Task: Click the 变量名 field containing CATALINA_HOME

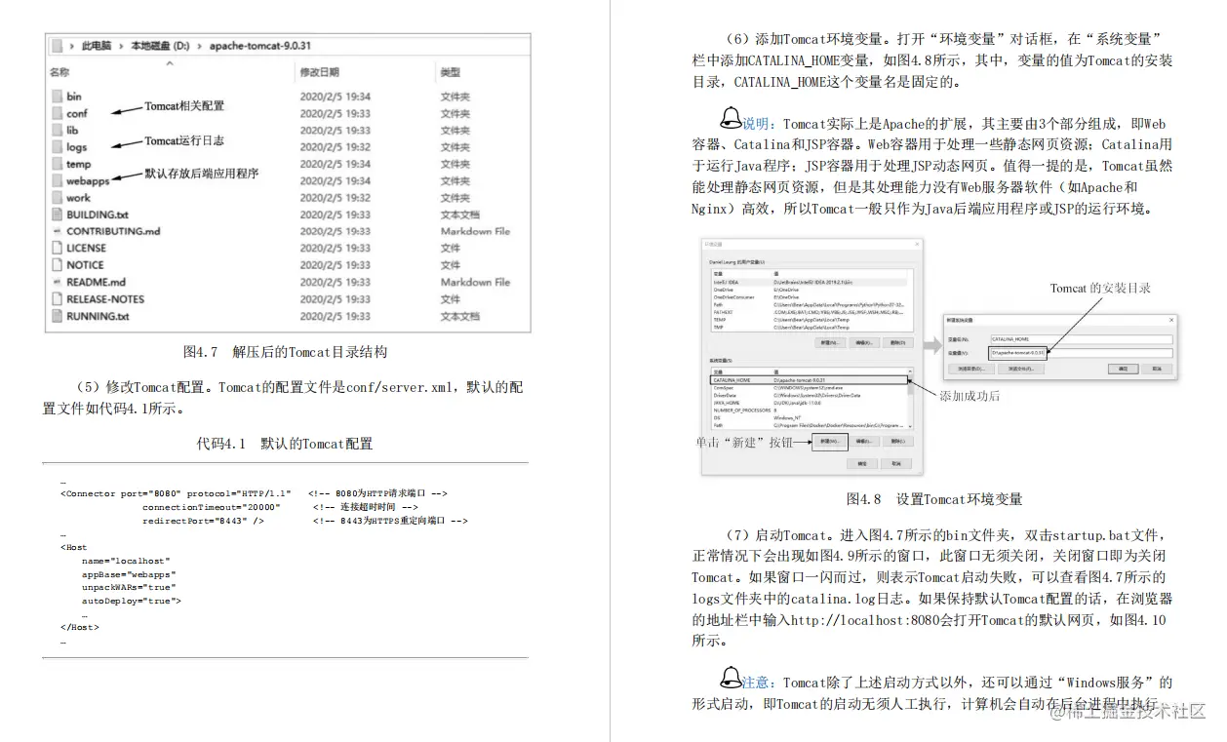Action: (1082, 339)
